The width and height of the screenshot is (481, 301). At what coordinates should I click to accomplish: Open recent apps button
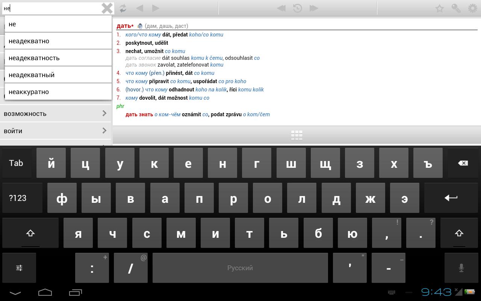[76, 292]
